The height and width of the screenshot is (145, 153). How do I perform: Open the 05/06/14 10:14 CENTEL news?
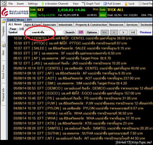pos(79,68)
